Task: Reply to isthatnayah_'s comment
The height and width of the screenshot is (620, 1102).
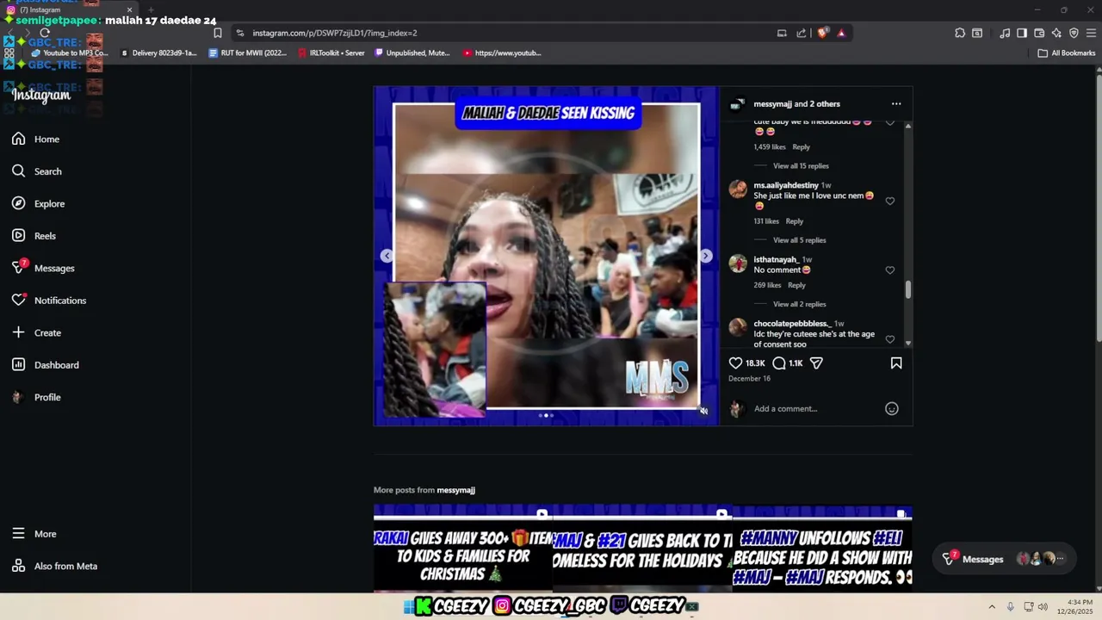Action: pyautogui.click(x=797, y=285)
